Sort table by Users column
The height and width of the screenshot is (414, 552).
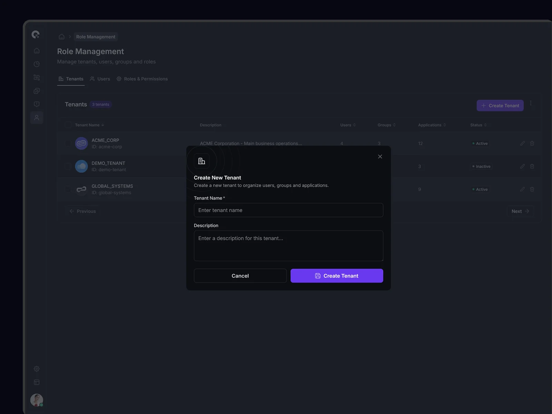tap(348, 125)
